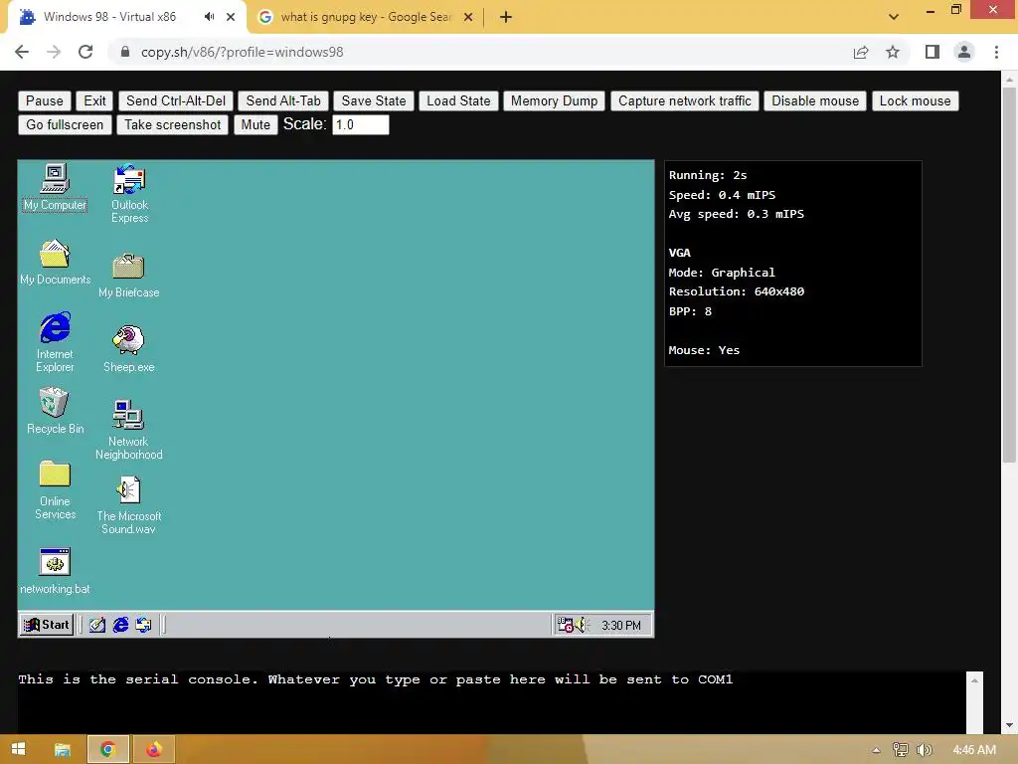Viewport: 1018px width, 764px height.
Task: Click Go fullscreen button
Action: [x=65, y=124]
